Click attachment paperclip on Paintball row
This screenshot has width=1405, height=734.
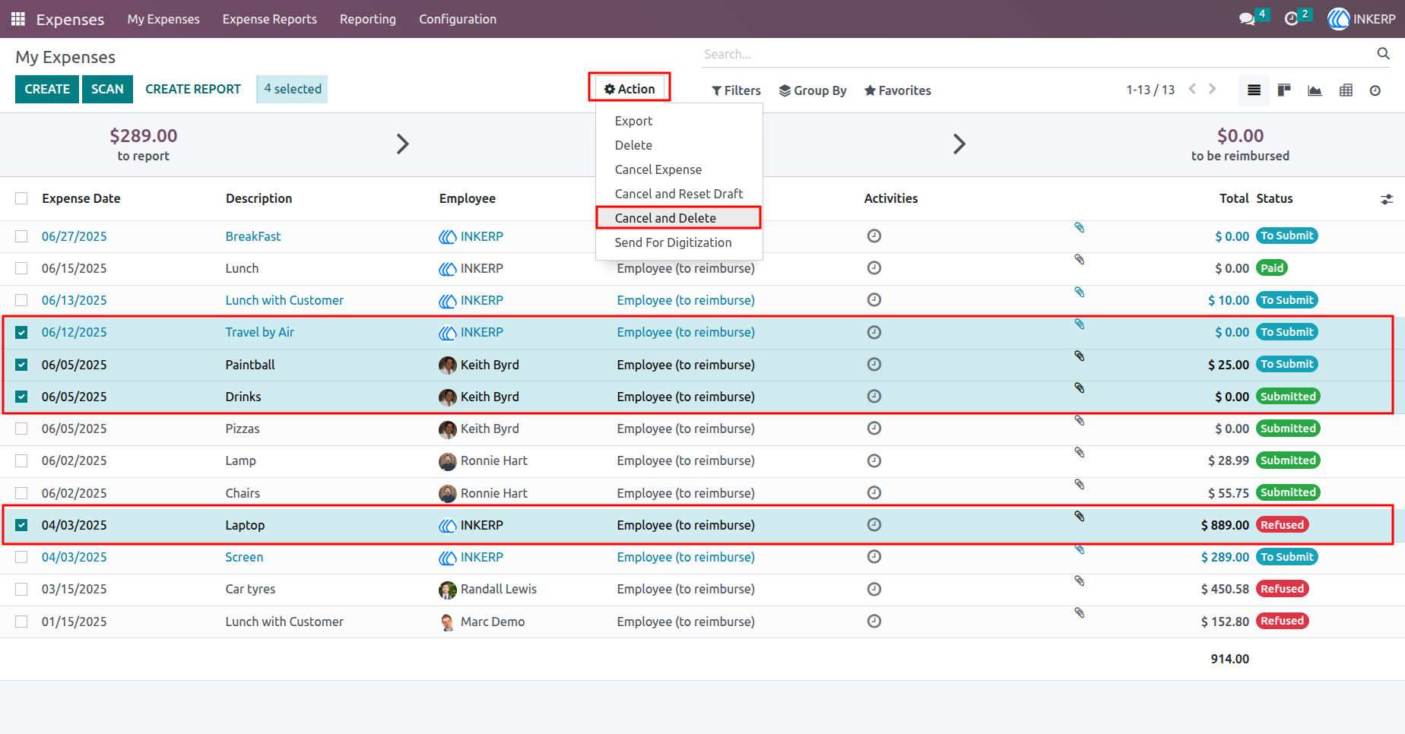1079,356
